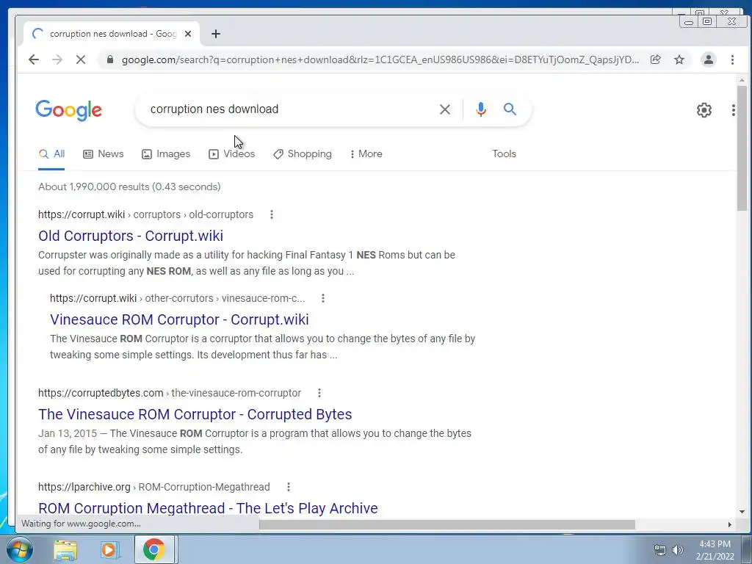Screen dimensions: 752x564
Task: Open network icon in system tray
Action: pyautogui.click(x=660, y=550)
